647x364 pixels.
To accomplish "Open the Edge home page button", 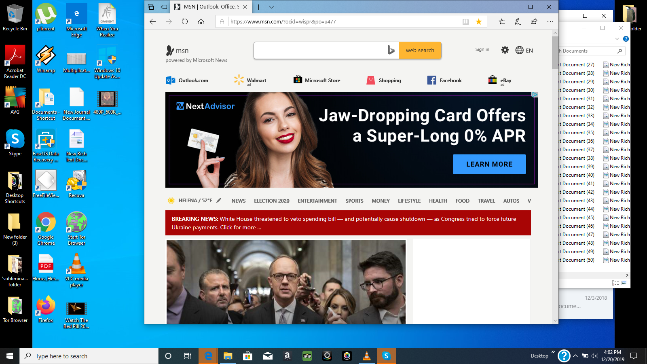I will click(x=201, y=21).
